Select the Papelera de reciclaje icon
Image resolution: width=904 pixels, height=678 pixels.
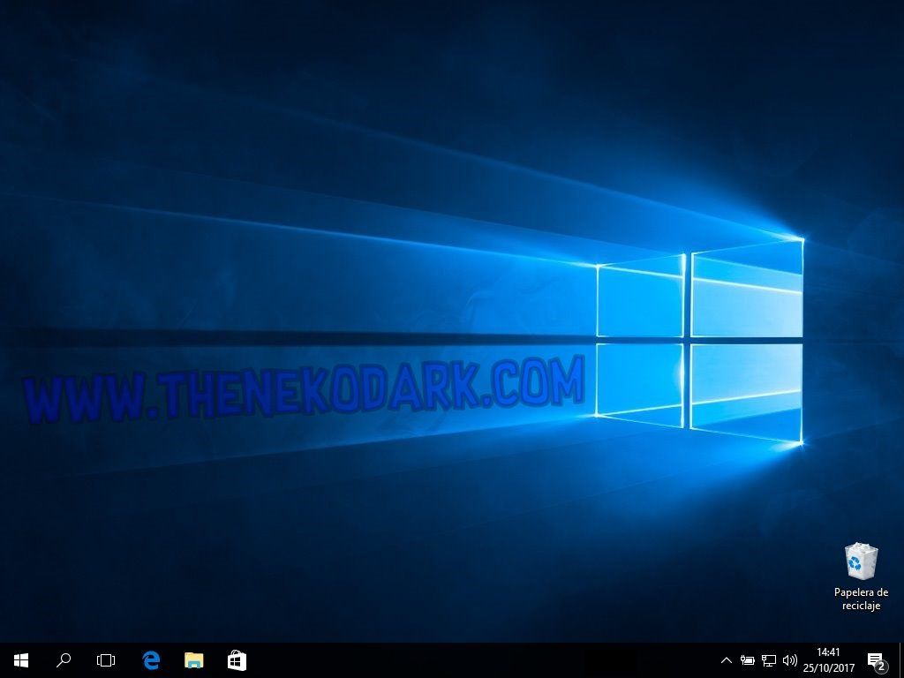[x=861, y=576]
